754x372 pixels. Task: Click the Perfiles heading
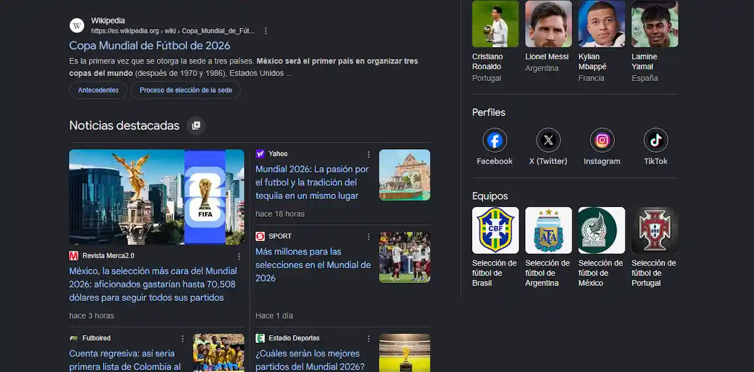click(489, 112)
